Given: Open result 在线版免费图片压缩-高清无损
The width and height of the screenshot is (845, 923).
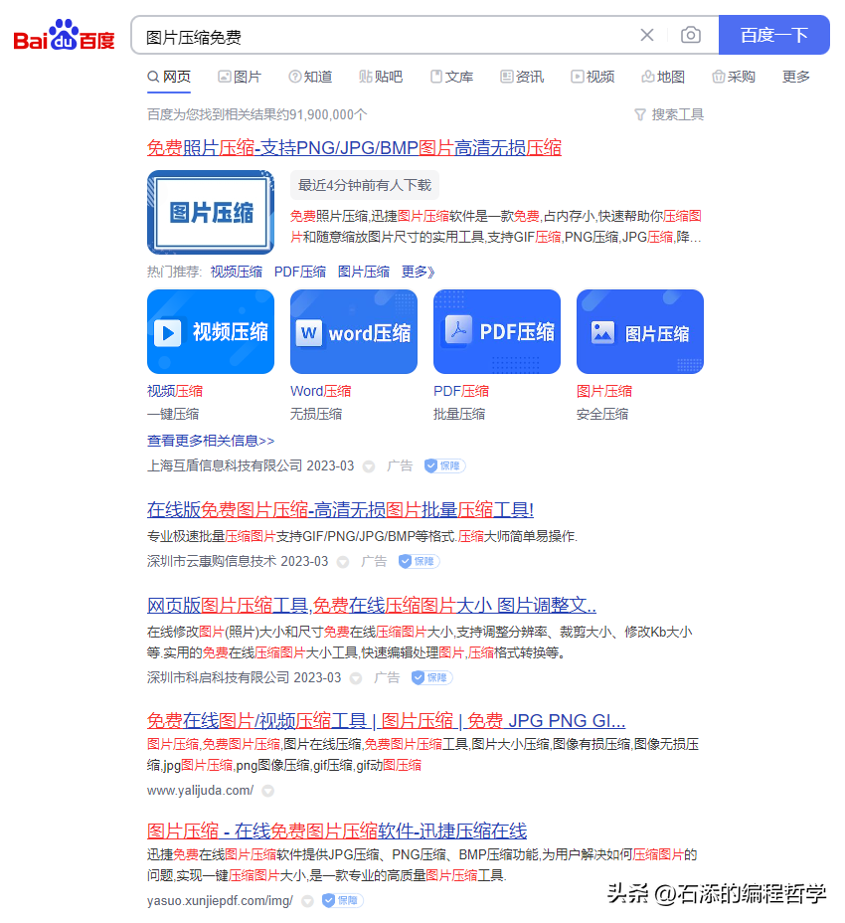Looking at the screenshot, I should coord(340,510).
